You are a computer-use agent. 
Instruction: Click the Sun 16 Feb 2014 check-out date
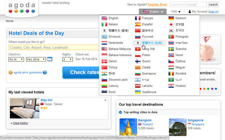pos(86,59)
